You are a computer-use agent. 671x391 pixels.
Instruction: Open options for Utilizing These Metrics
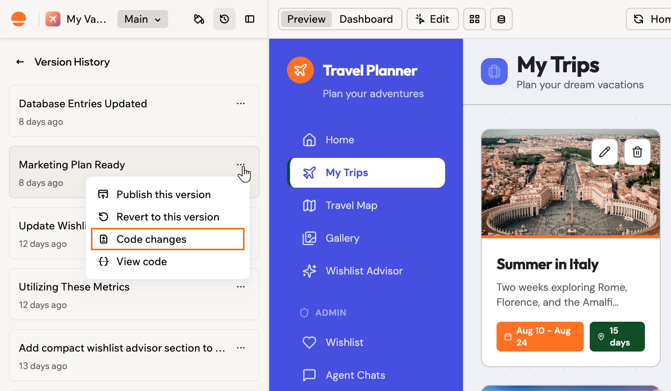[241, 287]
